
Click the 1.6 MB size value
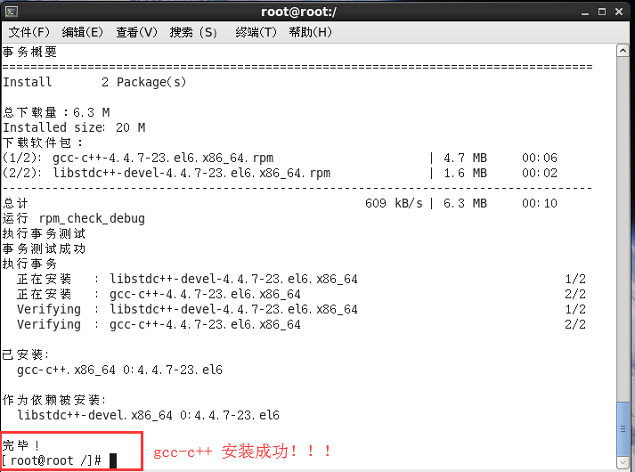(465, 174)
